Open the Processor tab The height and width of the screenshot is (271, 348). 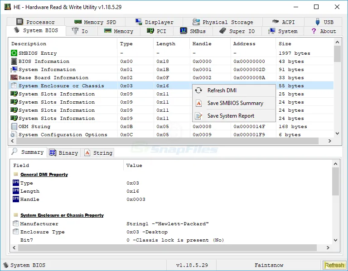(x=35, y=22)
